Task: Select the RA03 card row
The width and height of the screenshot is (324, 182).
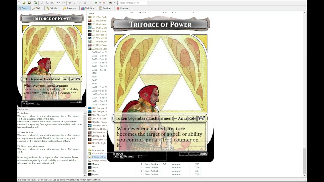Action: pyautogui.click(x=97, y=84)
